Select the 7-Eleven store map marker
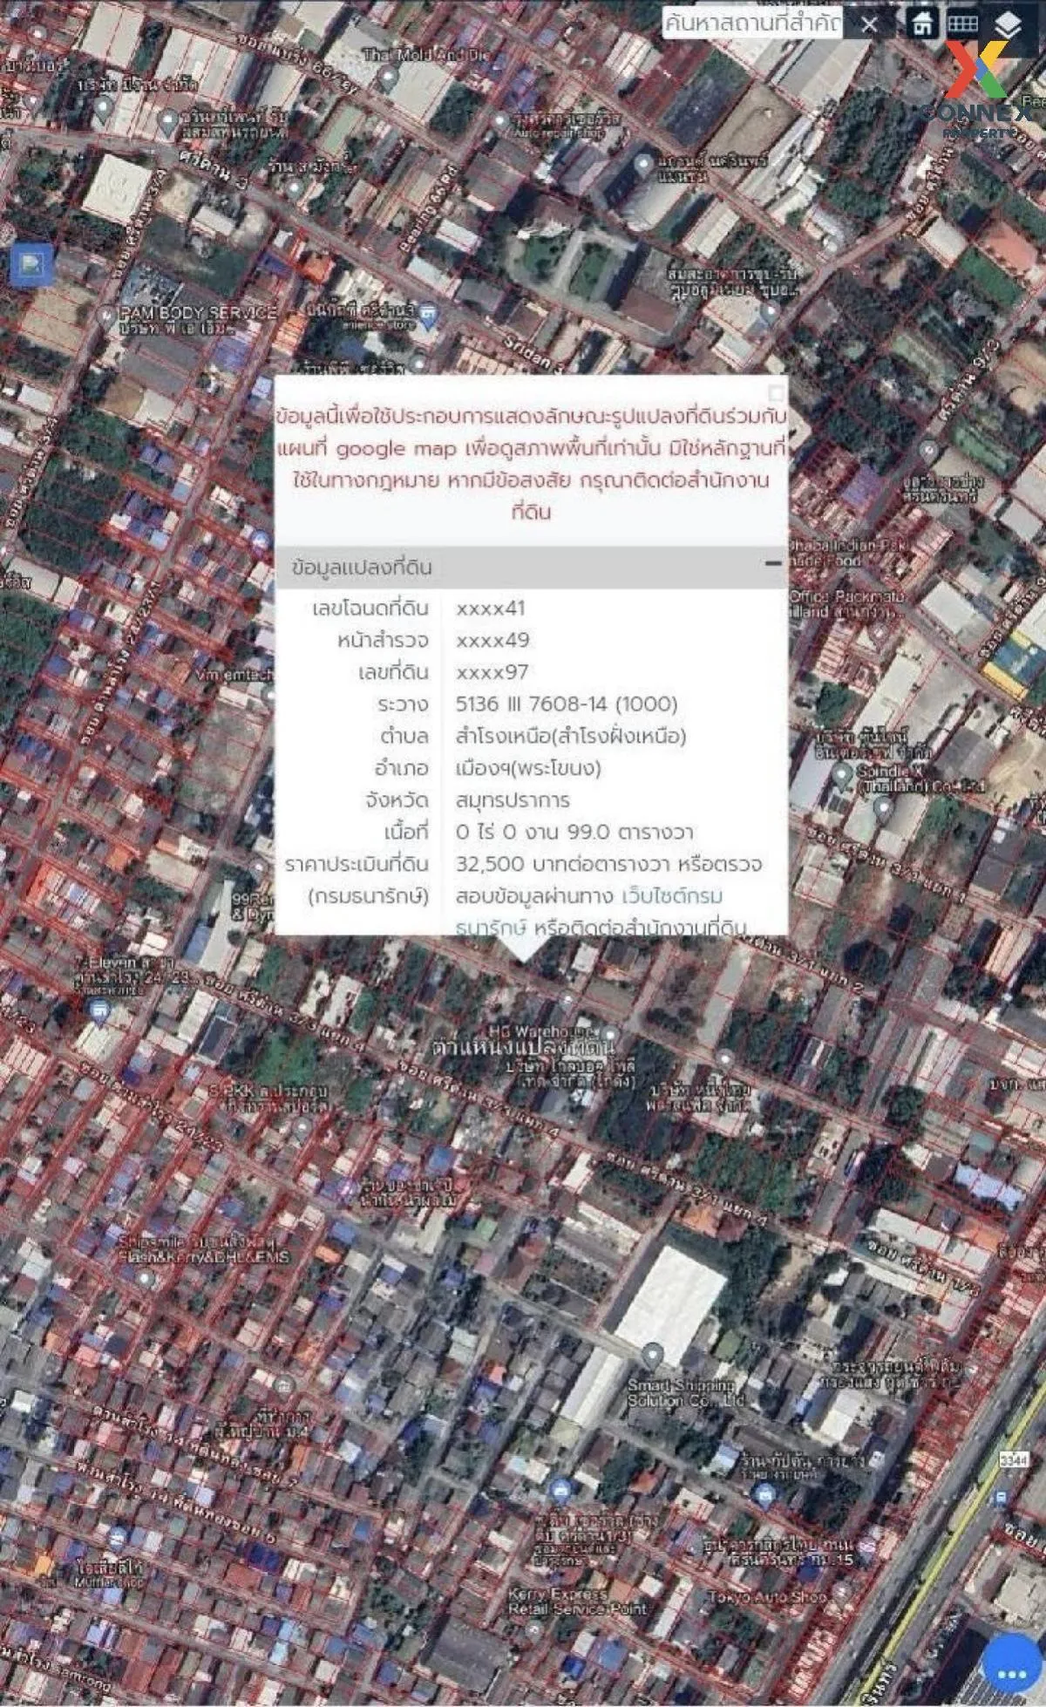This screenshot has width=1046, height=1707. (x=98, y=1011)
